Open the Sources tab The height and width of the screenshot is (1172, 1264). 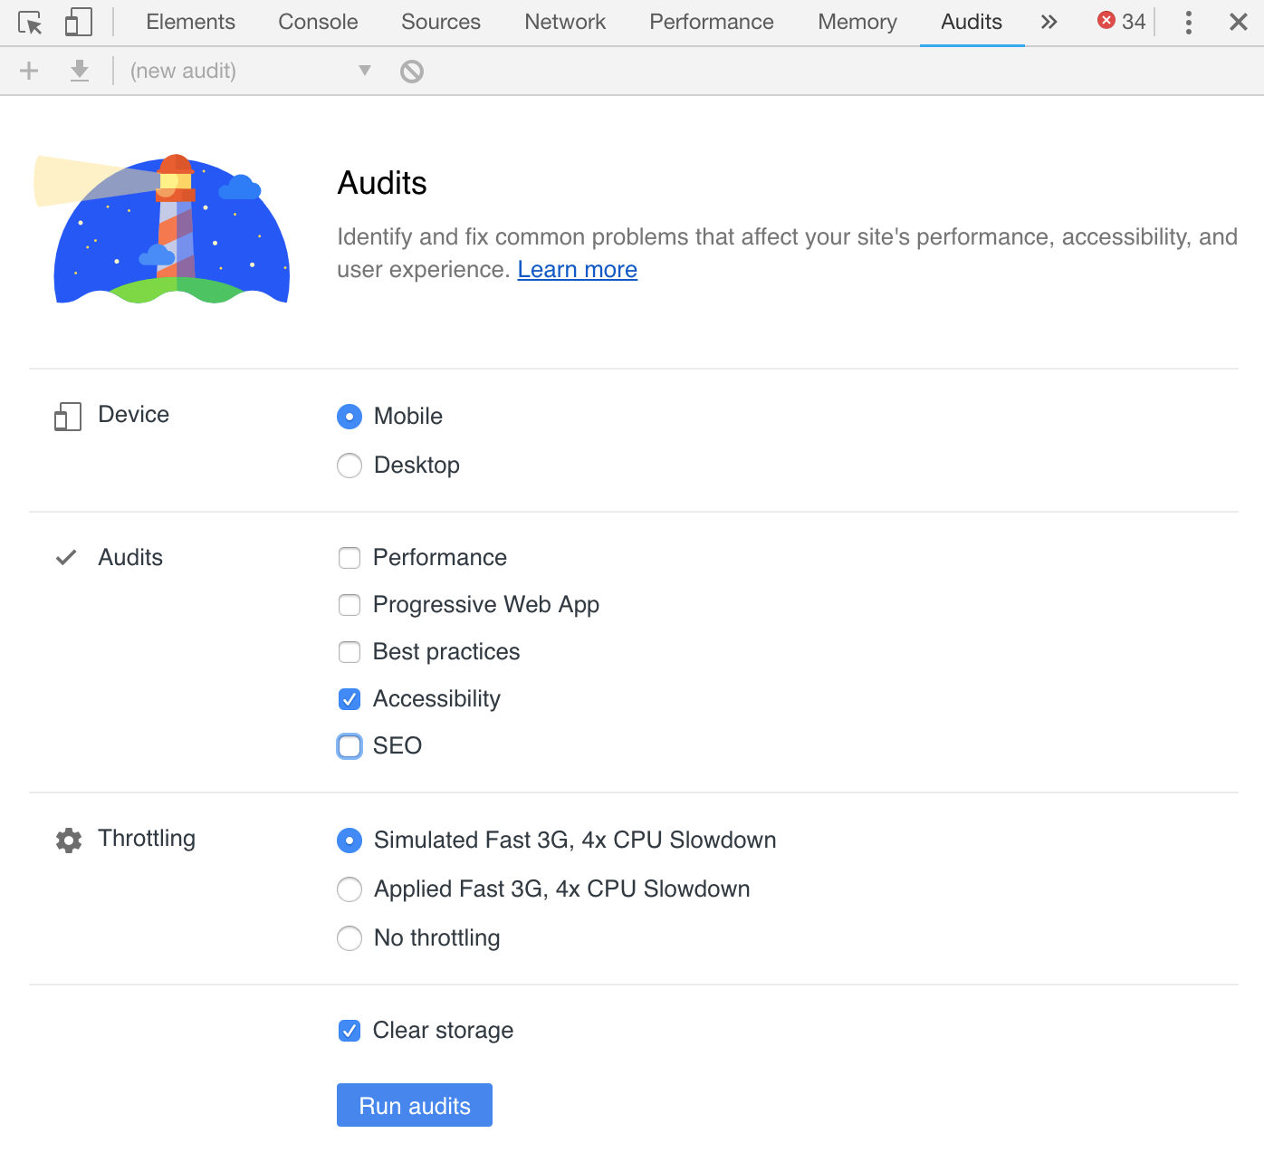coord(441,22)
